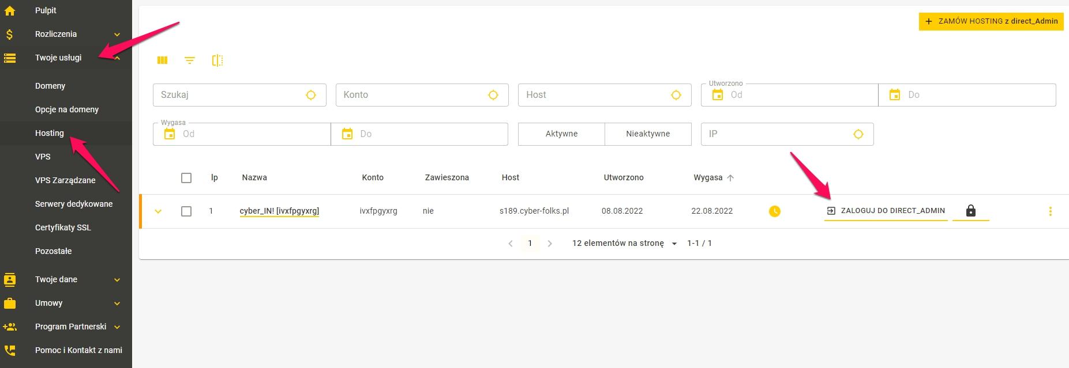Image resolution: width=1069 pixels, height=368 pixels.
Task: Click ZALOGUJ DO DIRECT_ADMIN button
Action: coord(886,211)
